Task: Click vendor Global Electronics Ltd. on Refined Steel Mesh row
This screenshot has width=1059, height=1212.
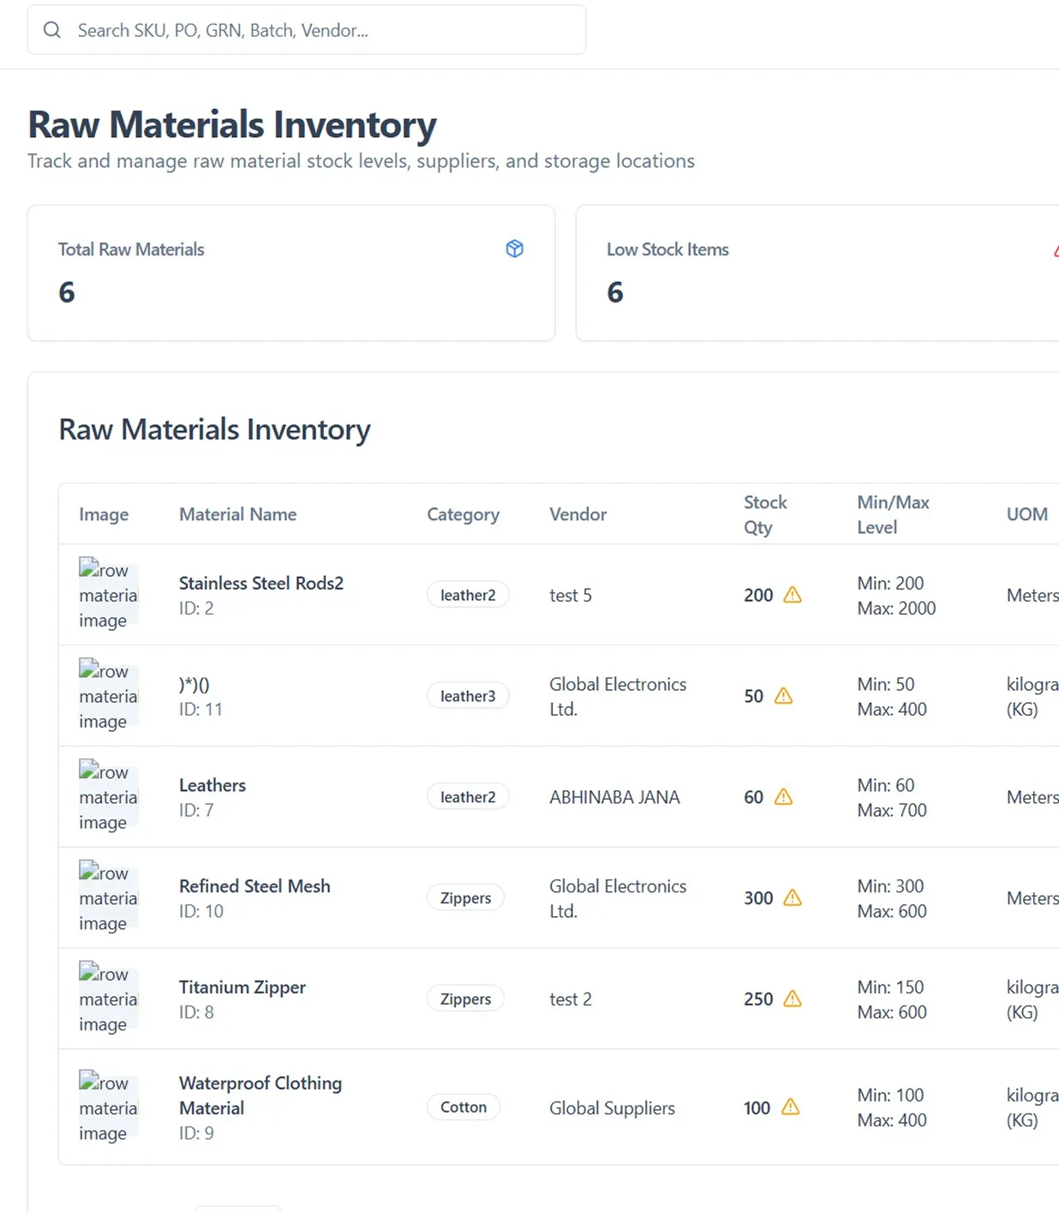Action: coord(618,898)
